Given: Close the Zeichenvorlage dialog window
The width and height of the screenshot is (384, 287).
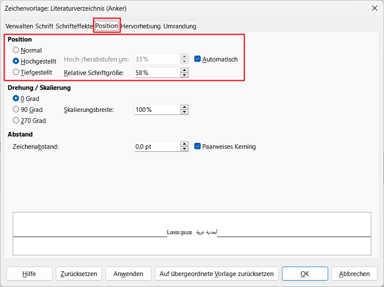Looking at the screenshot, I should [x=369, y=9].
